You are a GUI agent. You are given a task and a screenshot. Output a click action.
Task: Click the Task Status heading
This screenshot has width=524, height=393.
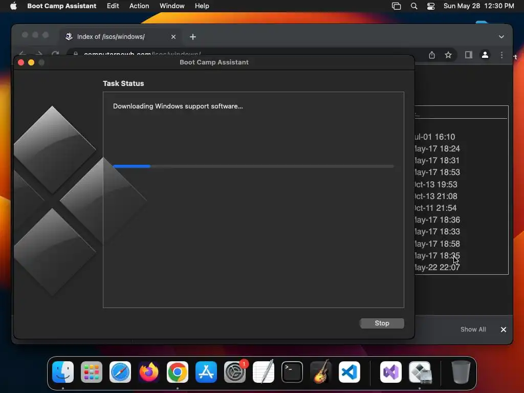click(x=123, y=83)
